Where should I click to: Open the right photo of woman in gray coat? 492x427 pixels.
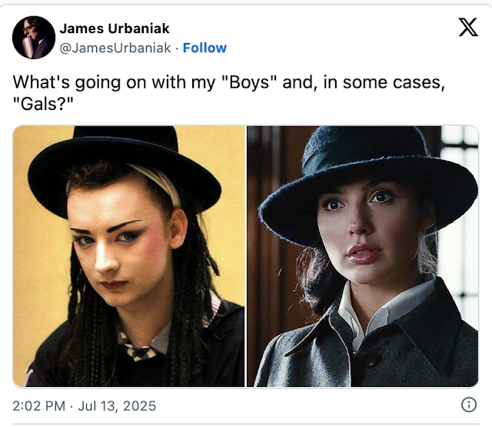(x=363, y=256)
